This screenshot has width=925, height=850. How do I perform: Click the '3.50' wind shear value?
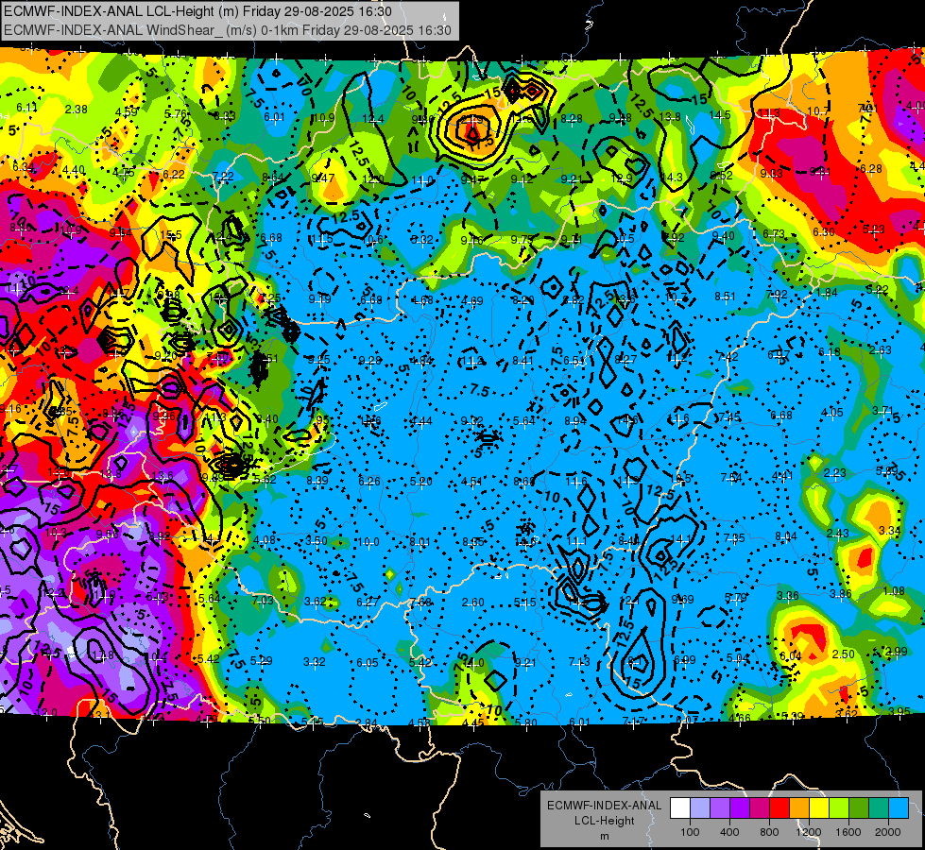coord(317,540)
